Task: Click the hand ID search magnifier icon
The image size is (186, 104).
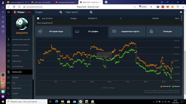Action: point(61,12)
